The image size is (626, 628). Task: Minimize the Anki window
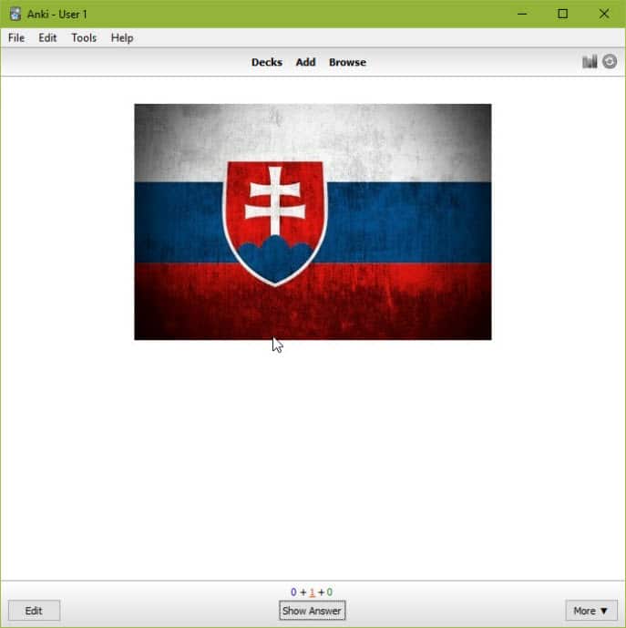pos(522,14)
